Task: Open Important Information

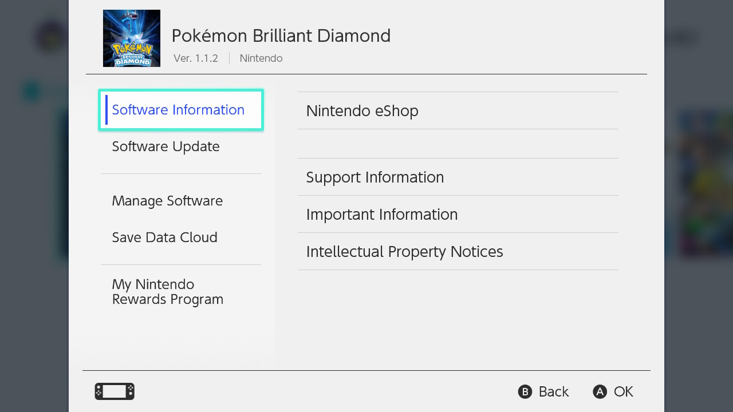Action: click(x=382, y=215)
